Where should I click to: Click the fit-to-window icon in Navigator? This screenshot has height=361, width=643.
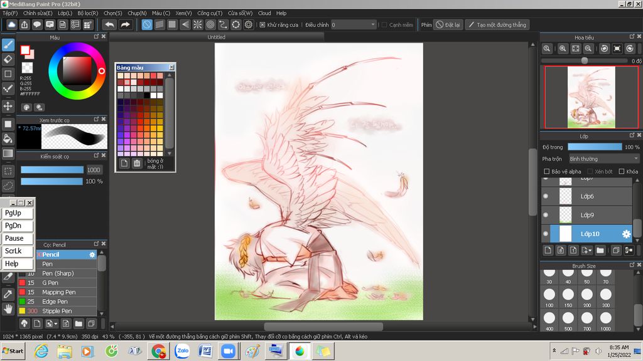pyautogui.click(x=576, y=48)
